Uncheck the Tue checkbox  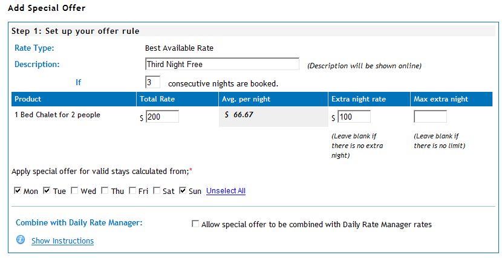click(x=47, y=191)
